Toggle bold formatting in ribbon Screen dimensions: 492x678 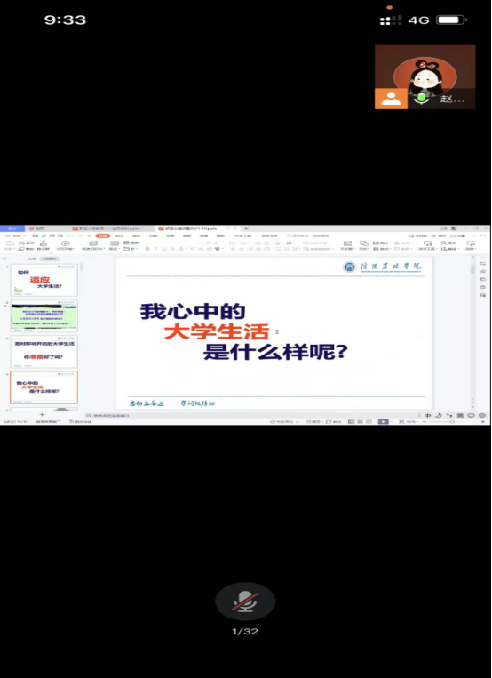click(147, 249)
